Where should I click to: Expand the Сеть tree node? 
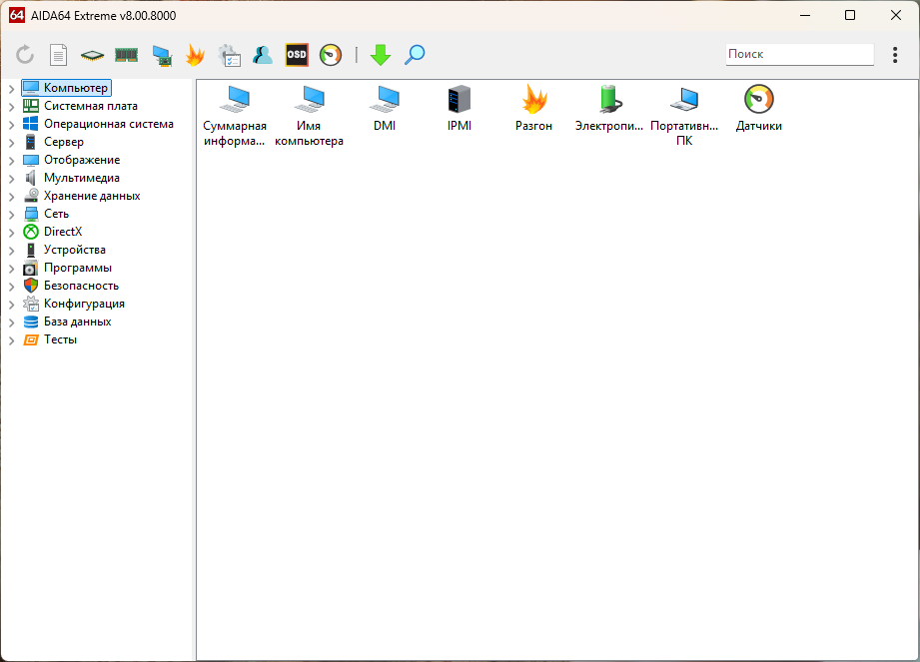pos(11,215)
